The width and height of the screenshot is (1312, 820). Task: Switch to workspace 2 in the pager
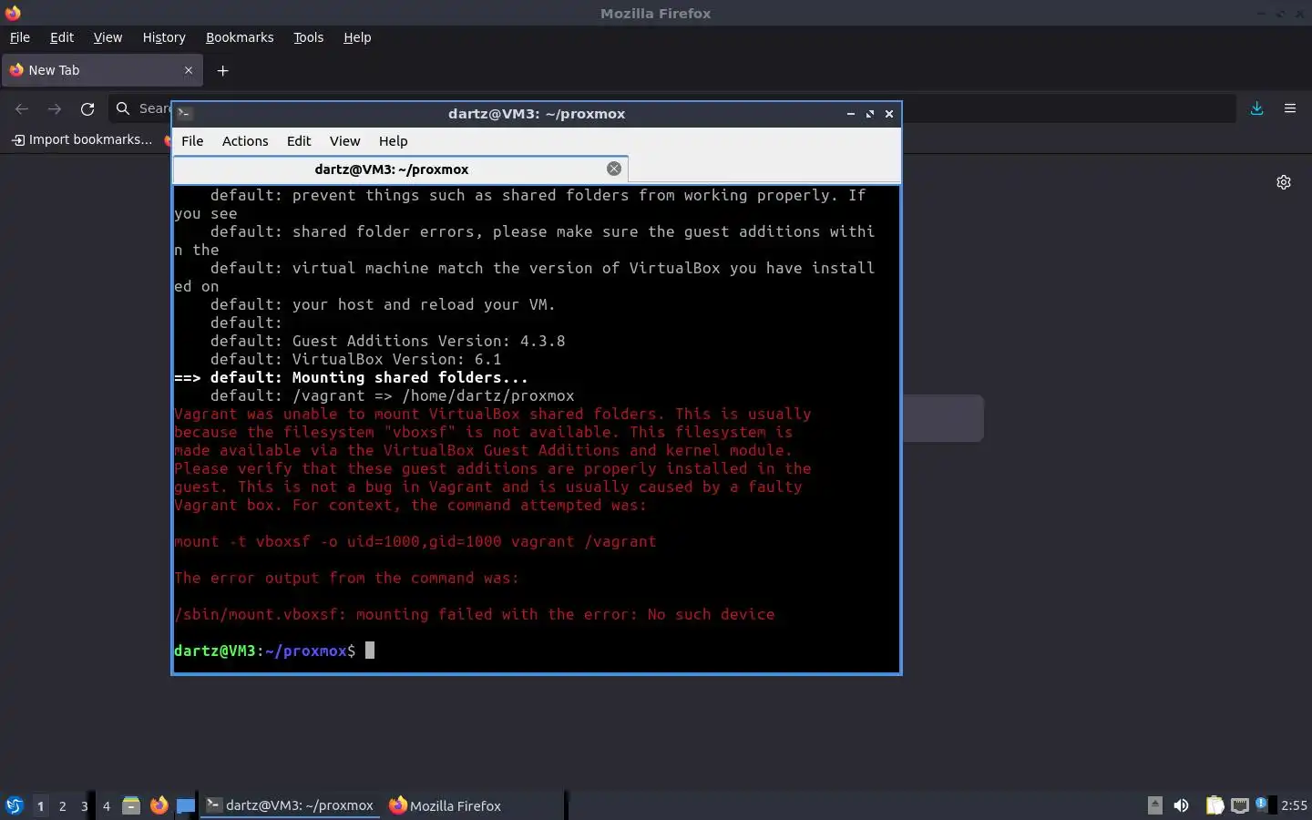(x=62, y=805)
